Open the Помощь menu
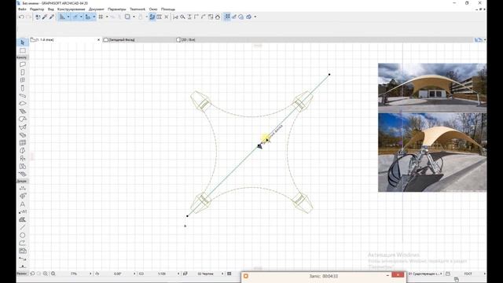The image size is (503, 283). (x=167, y=9)
